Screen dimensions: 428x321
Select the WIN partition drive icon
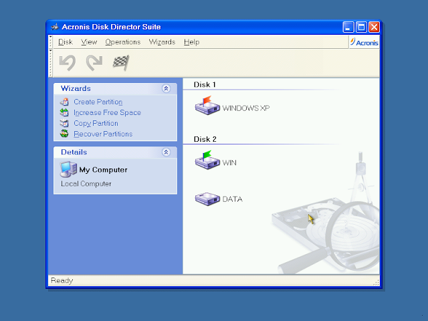click(x=207, y=160)
